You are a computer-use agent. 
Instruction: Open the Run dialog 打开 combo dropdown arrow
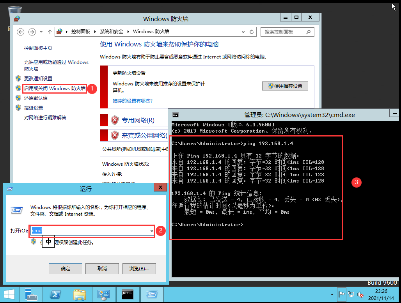pyautogui.click(x=152, y=231)
